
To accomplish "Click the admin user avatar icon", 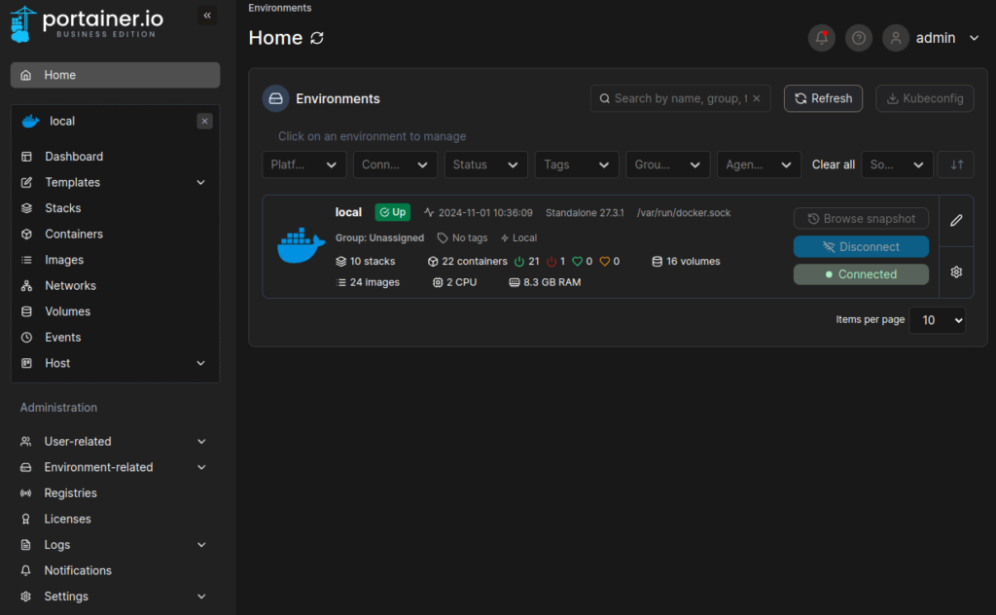I will 896,38.
